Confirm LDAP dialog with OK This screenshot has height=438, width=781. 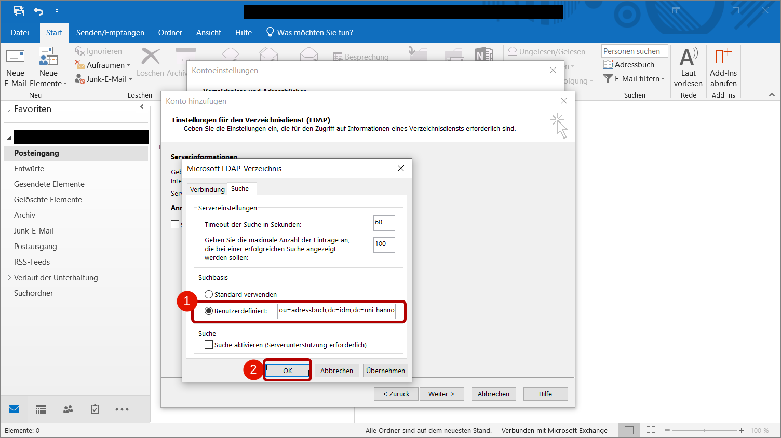pos(288,371)
